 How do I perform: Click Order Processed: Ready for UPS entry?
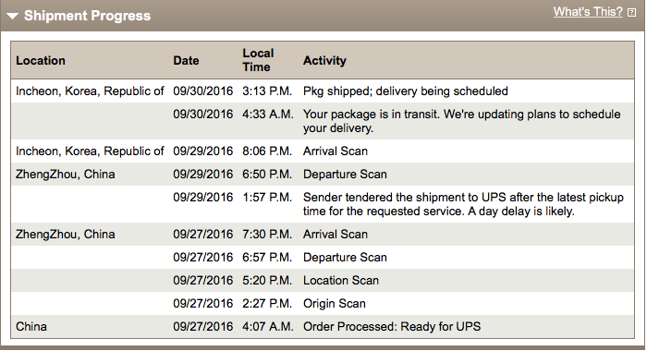392,327
